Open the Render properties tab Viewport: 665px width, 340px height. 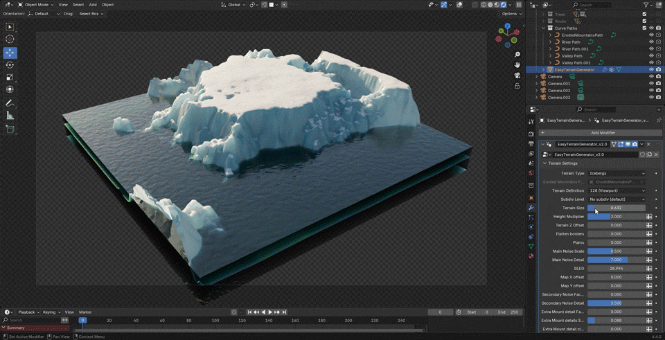tap(531, 134)
